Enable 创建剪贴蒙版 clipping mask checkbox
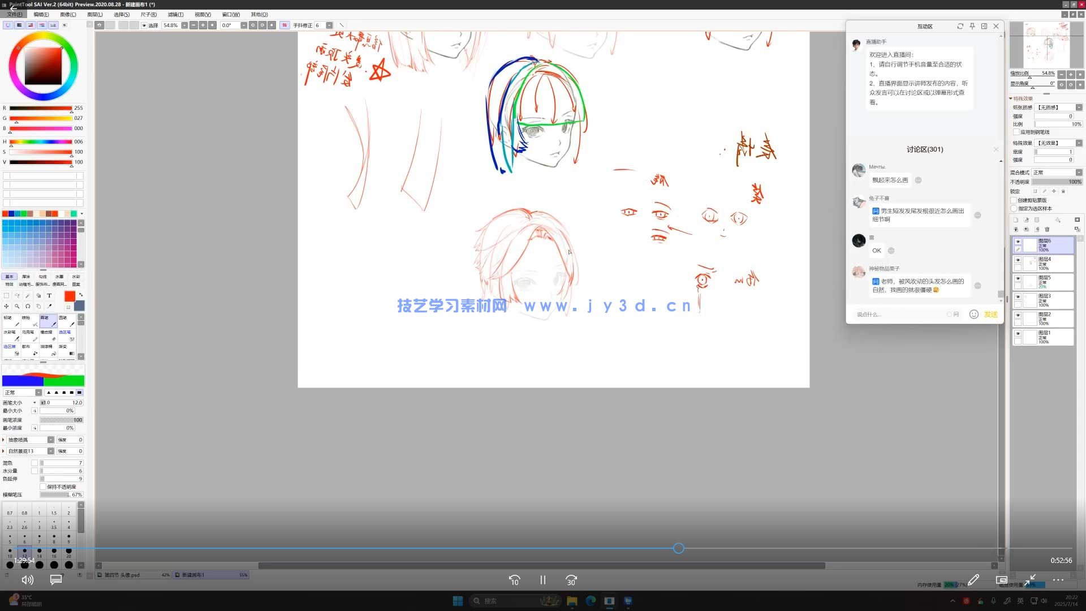1086x611 pixels. (1014, 200)
